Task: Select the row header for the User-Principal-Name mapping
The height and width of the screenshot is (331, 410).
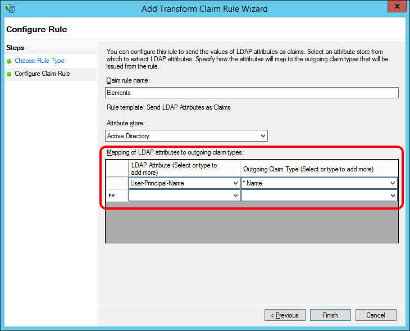Action: pos(117,183)
